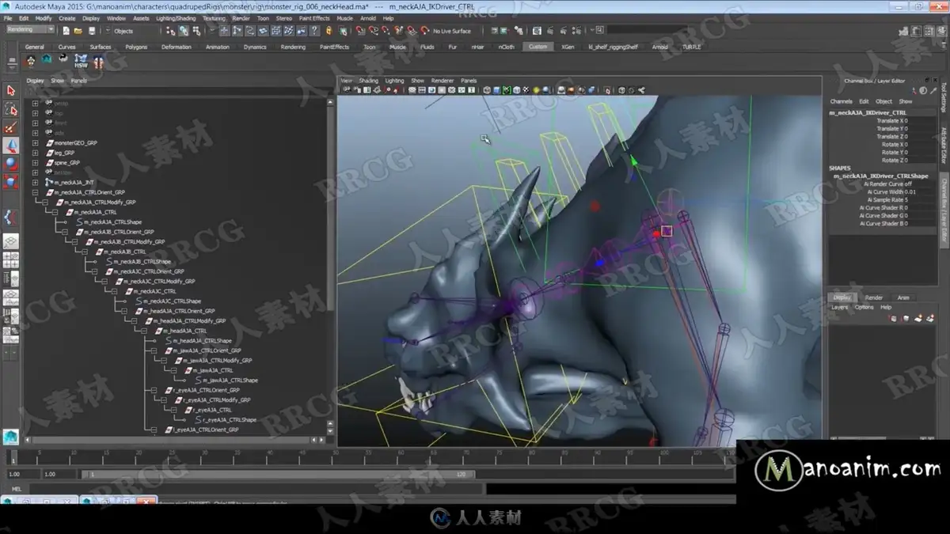The height and width of the screenshot is (534, 950).
Task: Open the outliner Show menu
Action: (58, 81)
